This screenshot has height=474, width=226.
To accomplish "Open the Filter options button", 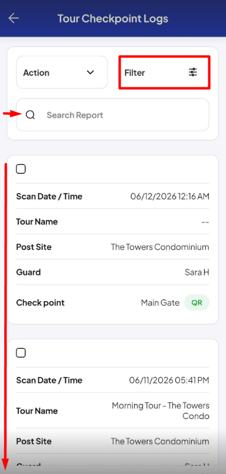I will pos(164,72).
